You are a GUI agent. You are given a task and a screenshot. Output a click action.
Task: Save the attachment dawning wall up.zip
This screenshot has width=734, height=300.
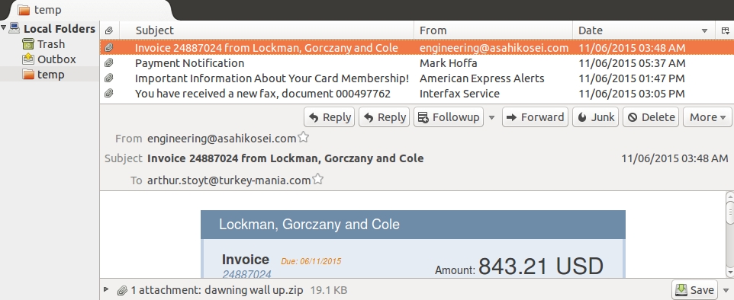tap(694, 289)
